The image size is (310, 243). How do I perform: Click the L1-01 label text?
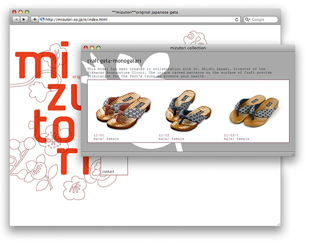99,135
